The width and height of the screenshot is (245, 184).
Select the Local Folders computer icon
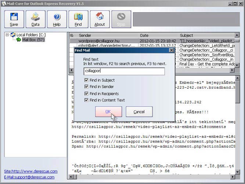[13, 35]
